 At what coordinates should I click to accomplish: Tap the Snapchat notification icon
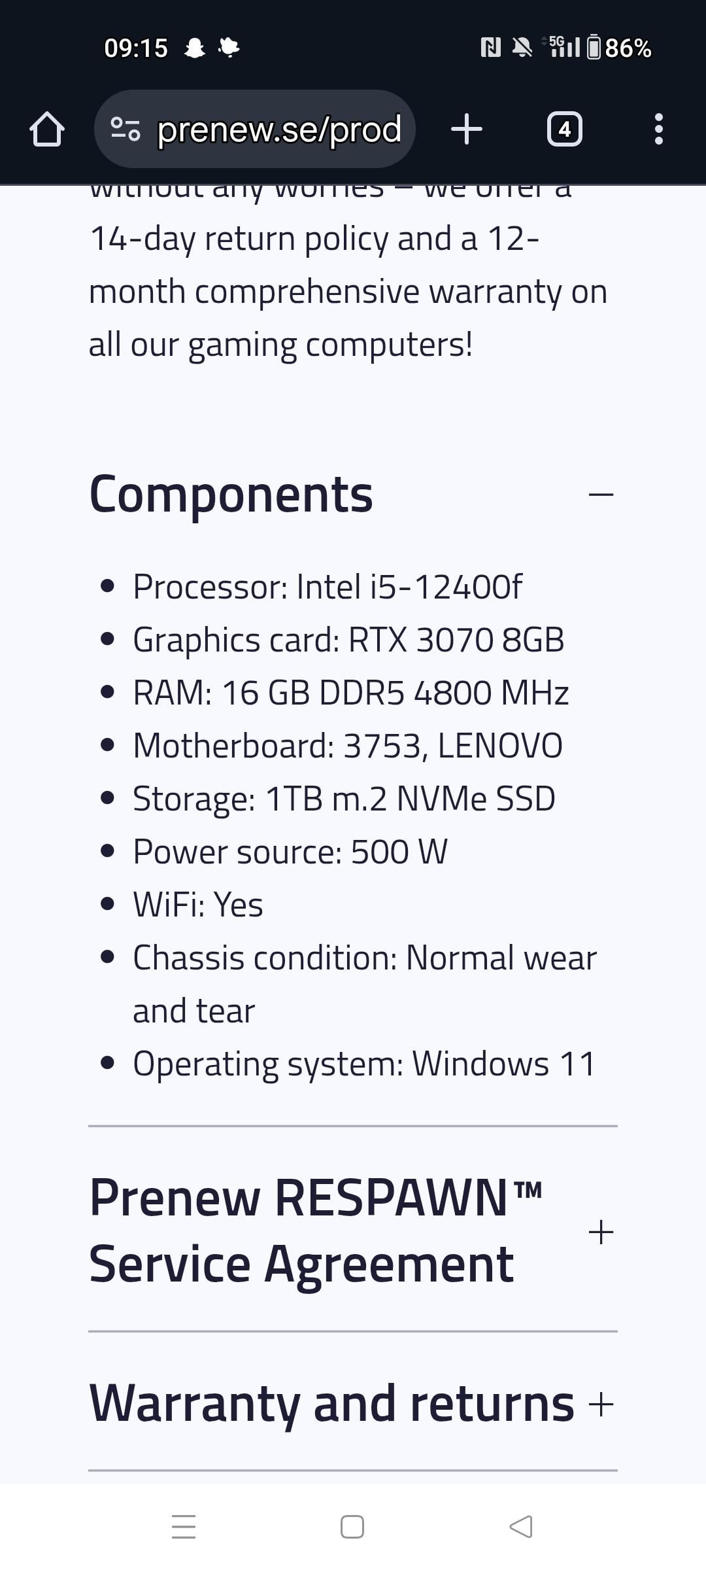click(195, 48)
